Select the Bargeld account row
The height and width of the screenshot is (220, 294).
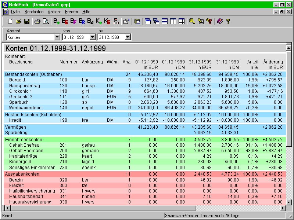(145, 80)
